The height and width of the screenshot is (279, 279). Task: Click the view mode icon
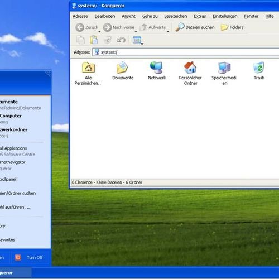(x=137, y=40)
